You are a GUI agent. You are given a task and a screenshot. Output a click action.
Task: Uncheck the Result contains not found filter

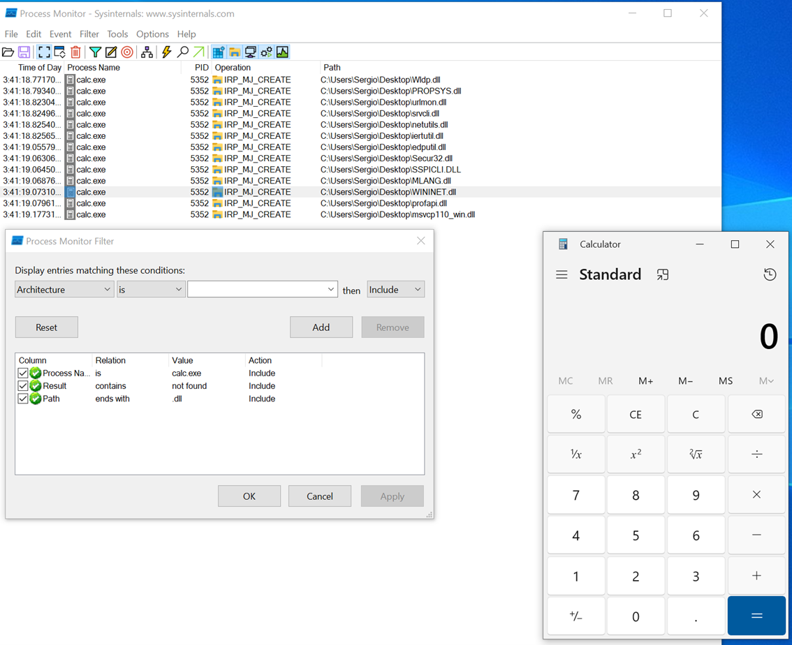coord(23,386)
